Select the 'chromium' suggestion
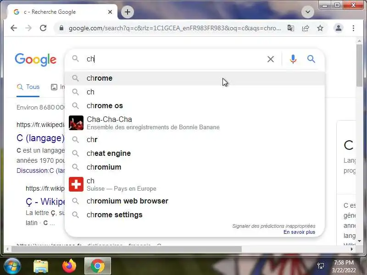367x275 pixels. [195, 167]
